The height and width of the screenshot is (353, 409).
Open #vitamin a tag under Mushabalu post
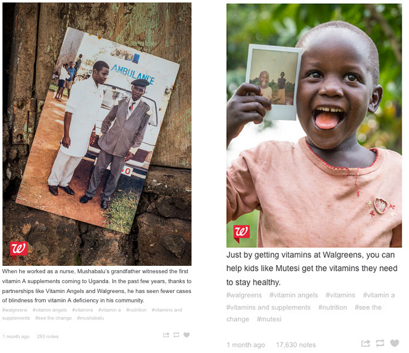point(109,310)
